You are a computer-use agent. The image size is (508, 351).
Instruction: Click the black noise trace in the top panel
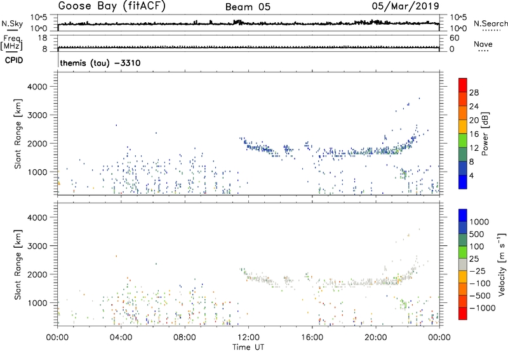pos(248,23)
